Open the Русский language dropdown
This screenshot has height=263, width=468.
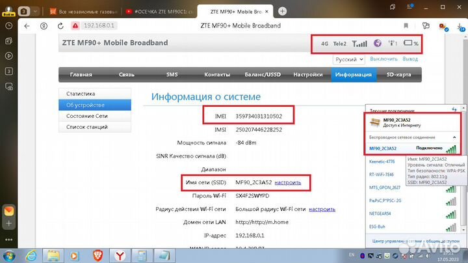pyautogui.click(x=348, y=59)
